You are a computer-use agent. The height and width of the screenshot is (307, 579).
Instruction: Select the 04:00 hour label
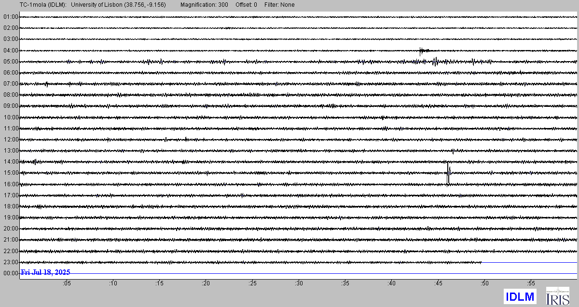11,51
